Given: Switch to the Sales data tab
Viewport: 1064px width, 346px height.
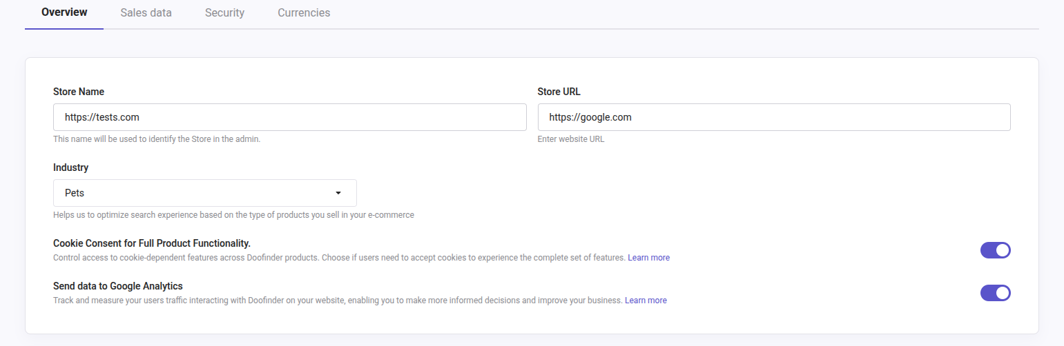Looking at the screenshot, I should (x=146, y=12).
